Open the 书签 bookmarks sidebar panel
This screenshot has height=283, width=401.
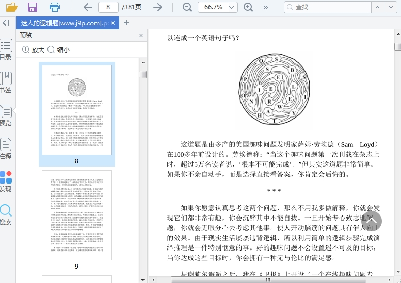pos(6,82)
